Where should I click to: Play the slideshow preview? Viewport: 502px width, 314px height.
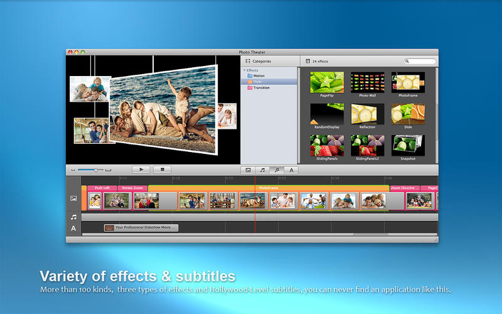tap(141, 170)
